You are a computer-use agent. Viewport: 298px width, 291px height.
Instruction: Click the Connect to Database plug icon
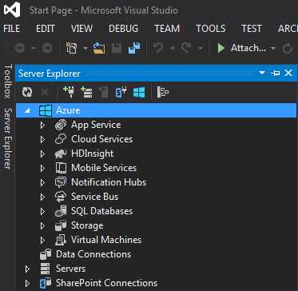69,92
